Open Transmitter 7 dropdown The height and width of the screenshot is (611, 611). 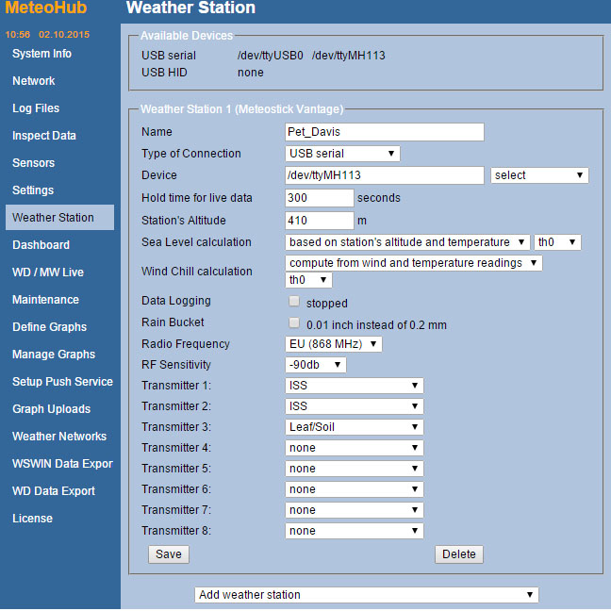(x=355, y=510)
